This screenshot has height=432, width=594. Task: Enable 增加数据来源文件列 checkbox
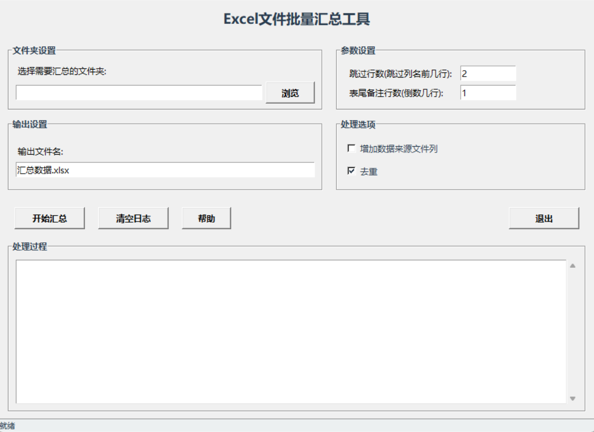(x=351, y=148)
